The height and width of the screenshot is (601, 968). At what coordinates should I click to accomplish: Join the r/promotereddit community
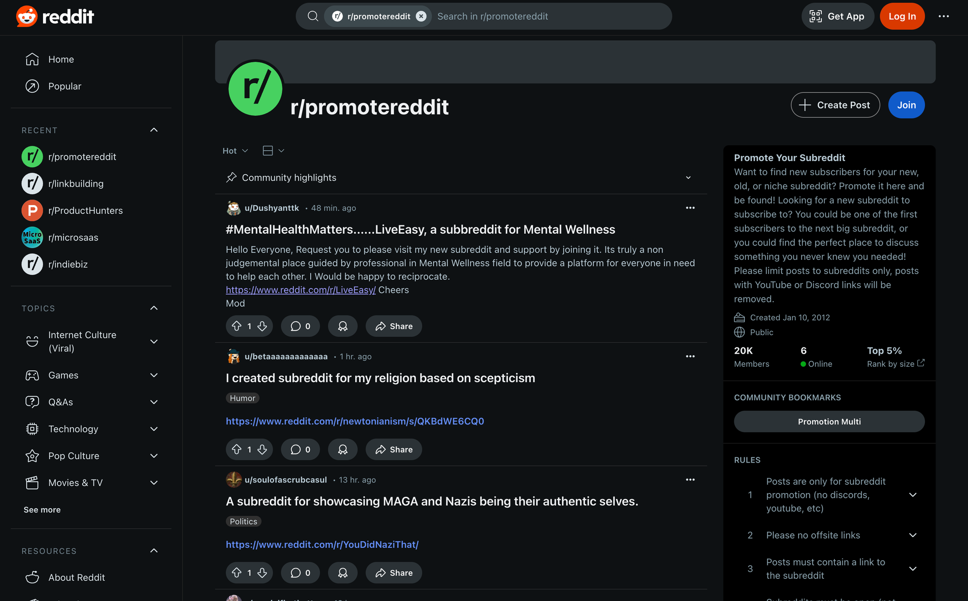(x=906, y=105)
